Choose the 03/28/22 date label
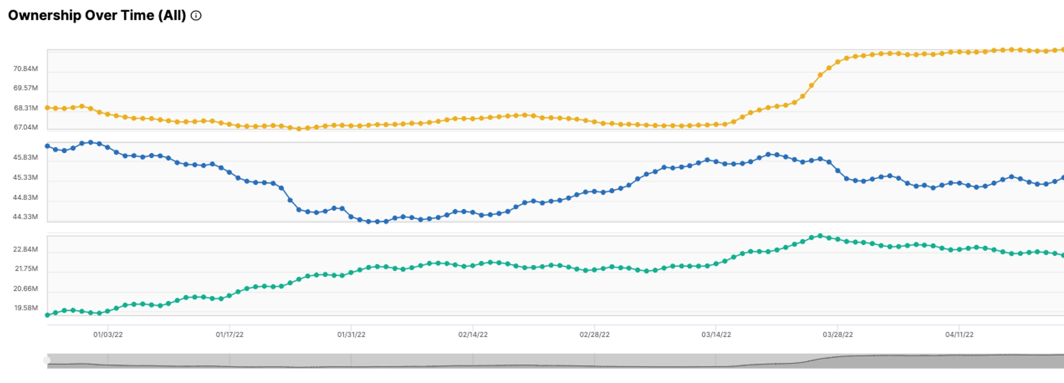Viewport: 1064px width, 383px height. point(837,335)
